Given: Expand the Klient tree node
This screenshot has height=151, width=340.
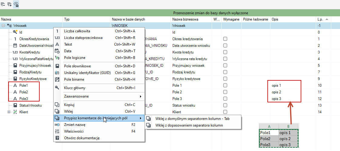Looking at the screenshot, I should (9, 112).
